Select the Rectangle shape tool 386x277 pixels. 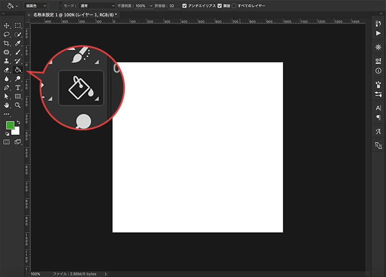(x=17, y=96)
